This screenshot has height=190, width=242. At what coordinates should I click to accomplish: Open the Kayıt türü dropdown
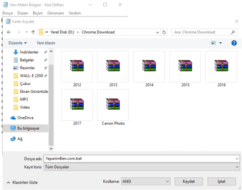(x=142, y=167)
